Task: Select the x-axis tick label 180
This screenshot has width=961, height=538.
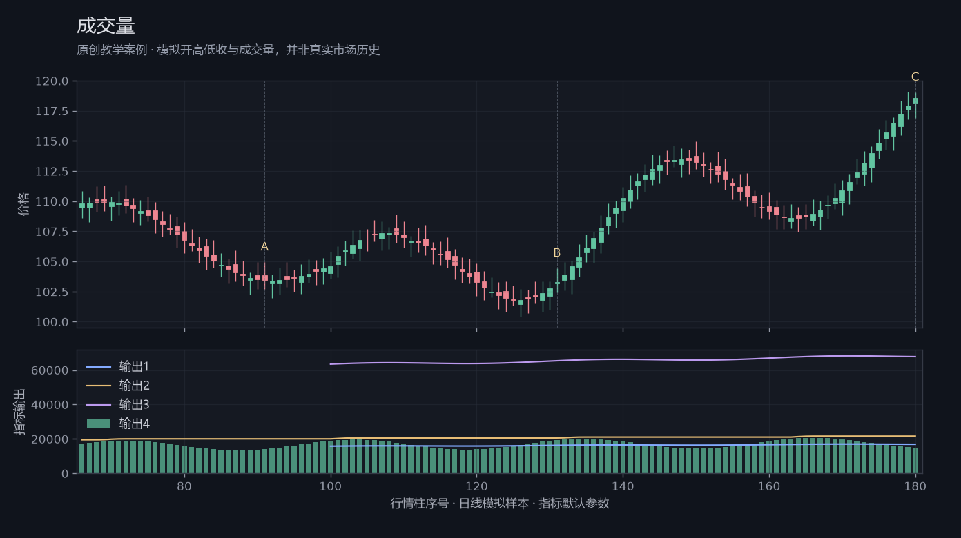Action: click(x=915, y=485)
